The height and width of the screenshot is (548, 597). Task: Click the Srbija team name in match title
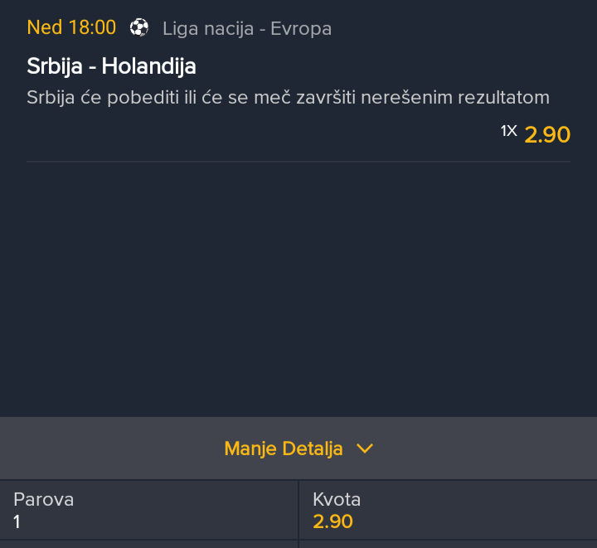point(55,66)
